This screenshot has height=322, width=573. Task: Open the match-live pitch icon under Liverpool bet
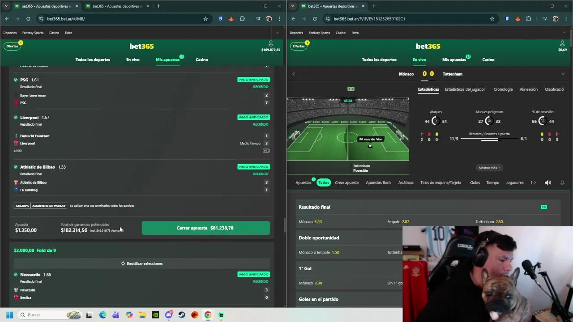[266, 151]
